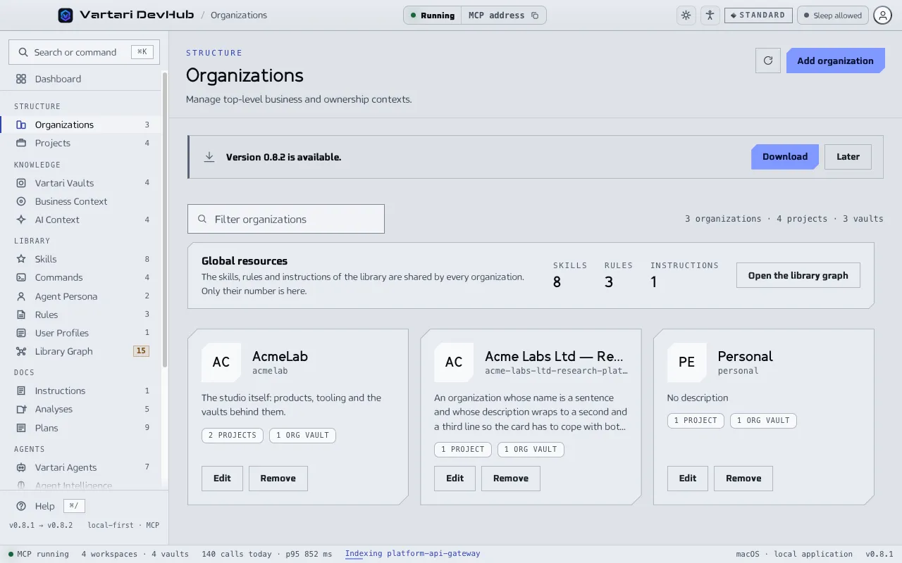Edit the AcmeLab organization
902x563 pixels.
[222, 479]
